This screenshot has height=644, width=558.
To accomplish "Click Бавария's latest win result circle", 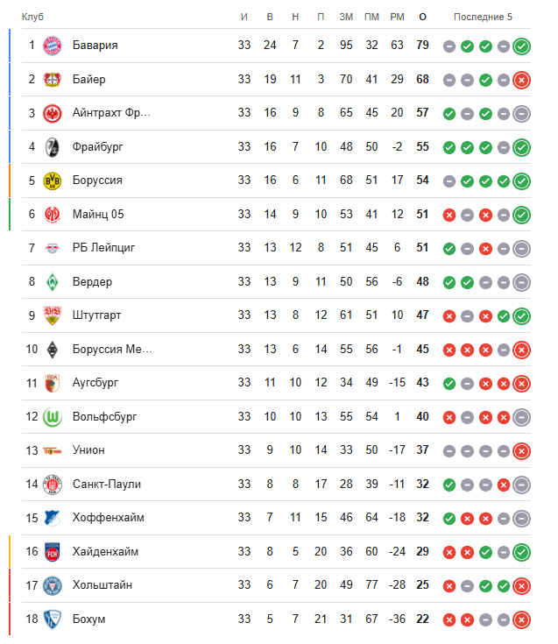I will (521, 46).
